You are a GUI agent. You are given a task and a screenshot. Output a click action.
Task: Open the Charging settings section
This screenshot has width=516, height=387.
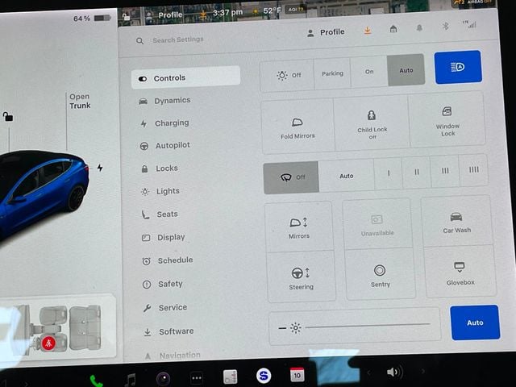point(164,123)
